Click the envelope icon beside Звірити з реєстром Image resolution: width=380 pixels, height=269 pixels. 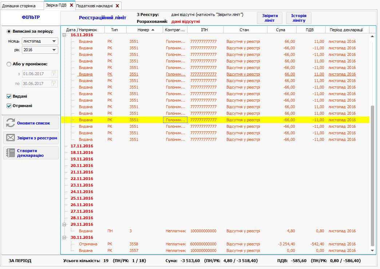click(11, 138)
